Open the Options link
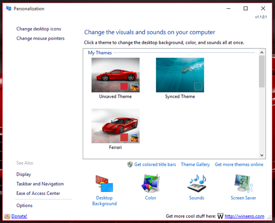This screenshot has height=223, width=275. click(24, 205)
